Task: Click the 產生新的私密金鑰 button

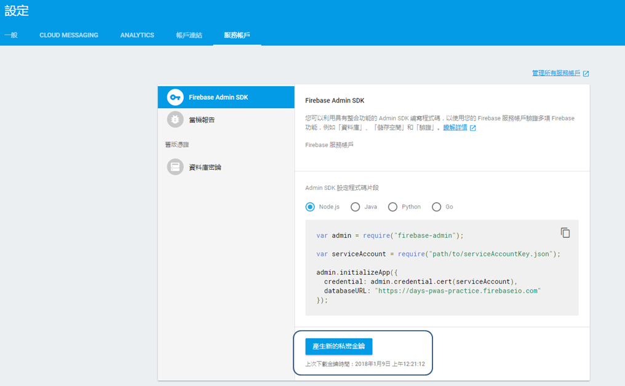Action: (x=339, y=346)
